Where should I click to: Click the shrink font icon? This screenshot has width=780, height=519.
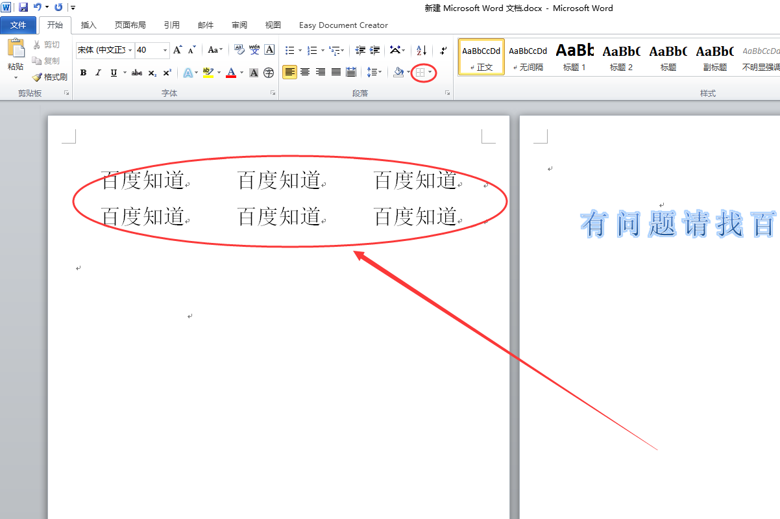tap(191, 50)
